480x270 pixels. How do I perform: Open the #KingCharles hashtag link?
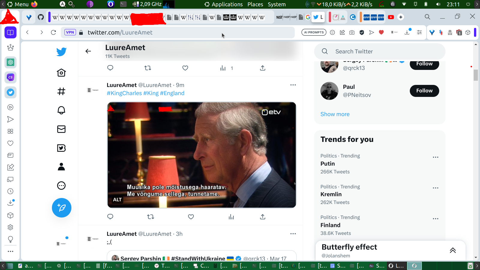pos(124,93)
